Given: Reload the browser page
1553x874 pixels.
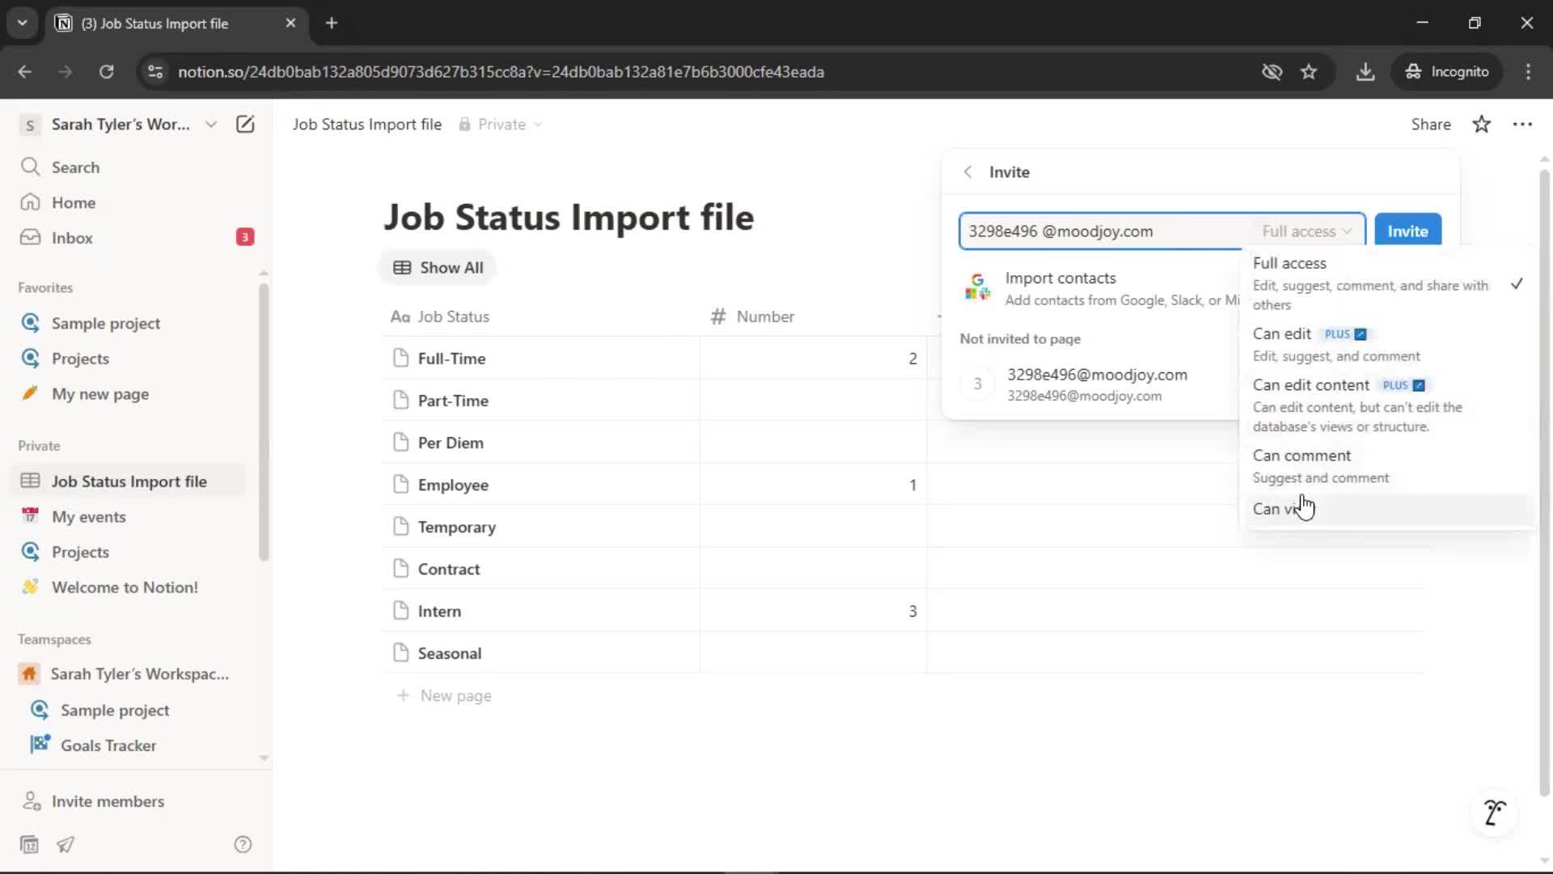Looking at the screenshot, I should tap(106, 71).
